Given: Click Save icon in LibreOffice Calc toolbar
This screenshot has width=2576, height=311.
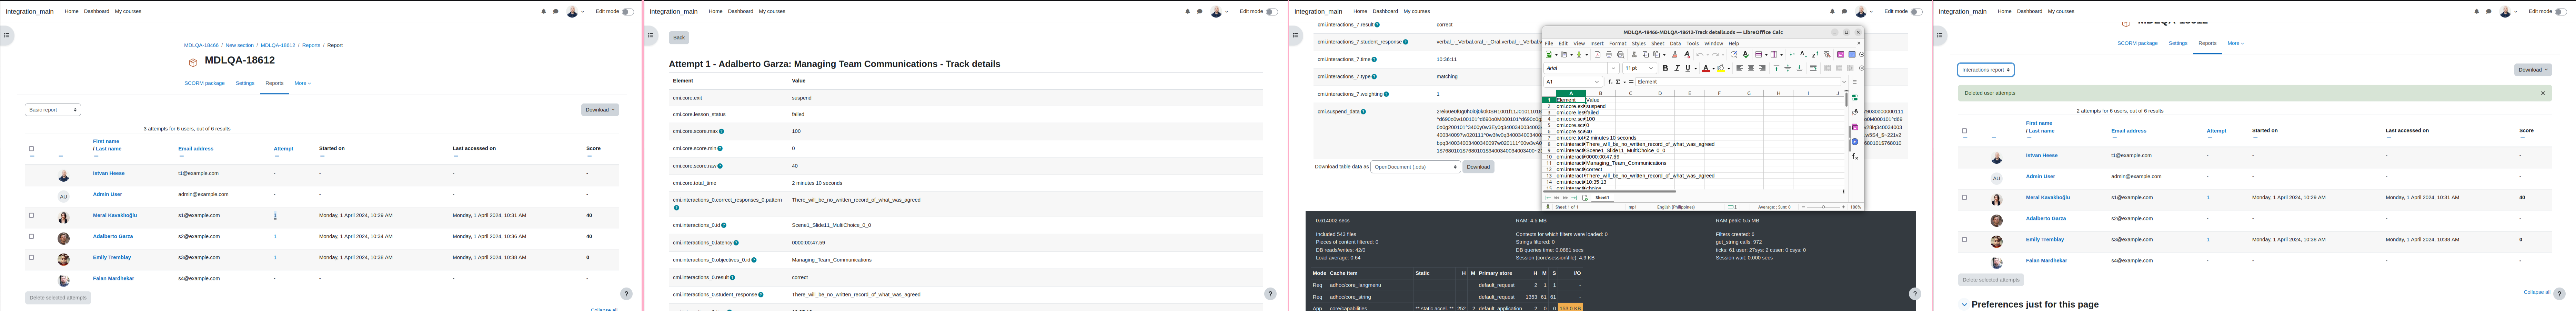Looking at the screenshot, I should pyautogui.click(x=1579, y=55).
